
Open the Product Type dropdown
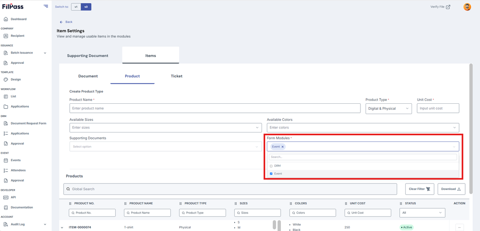388,109
